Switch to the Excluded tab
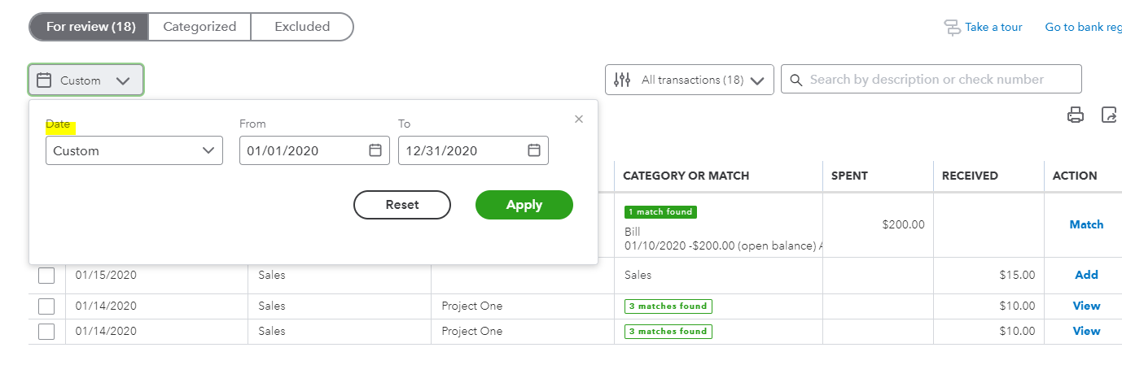Viewport: 1122px width, 365px height. (x=302, y=27)
